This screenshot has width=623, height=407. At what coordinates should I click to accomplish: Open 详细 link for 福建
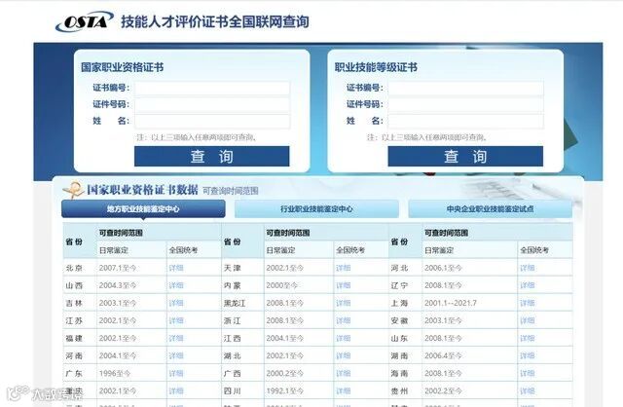[176, 338]
